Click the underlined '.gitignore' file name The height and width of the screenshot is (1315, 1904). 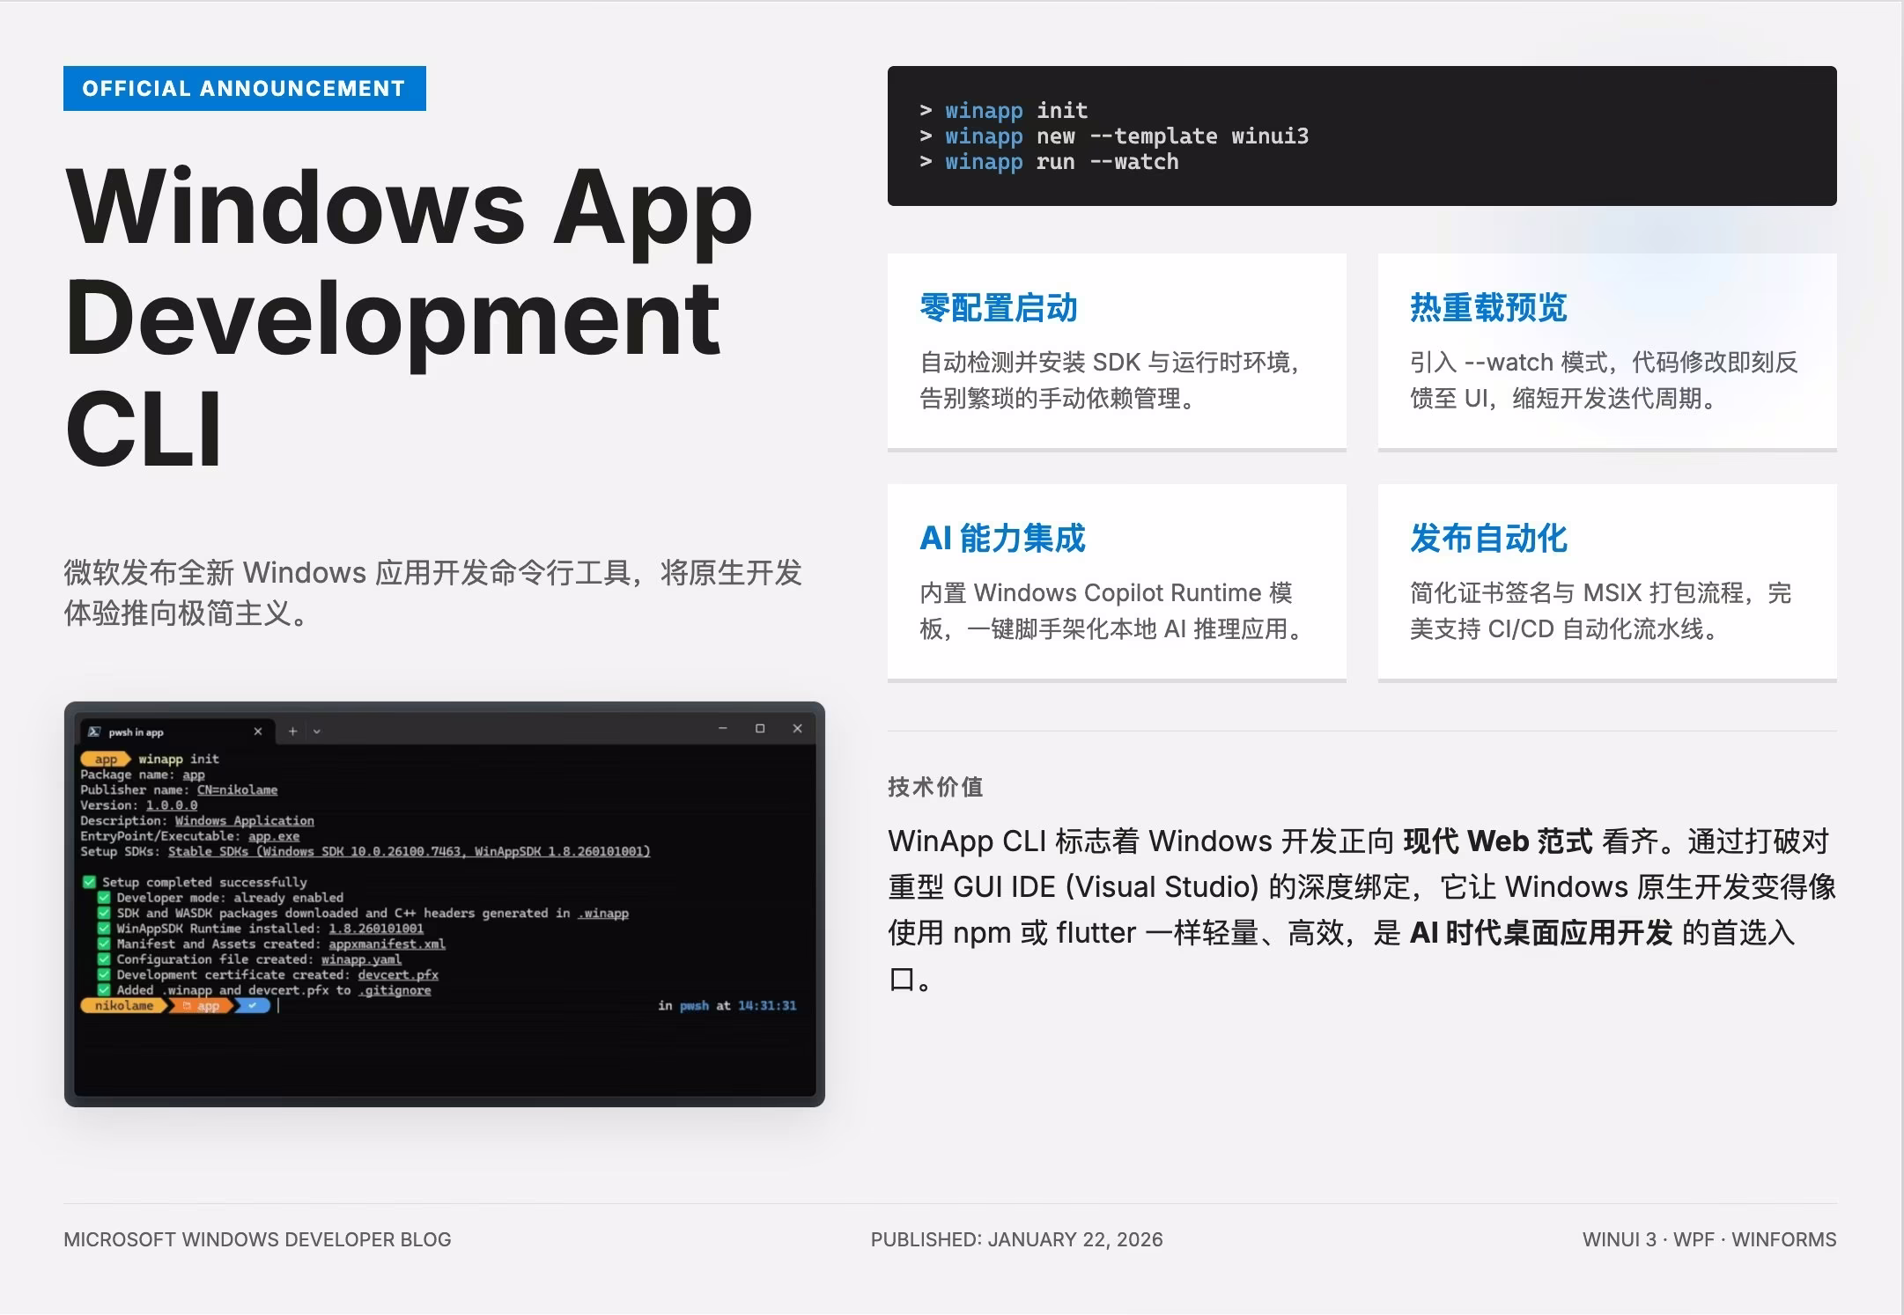coord(395,989)
